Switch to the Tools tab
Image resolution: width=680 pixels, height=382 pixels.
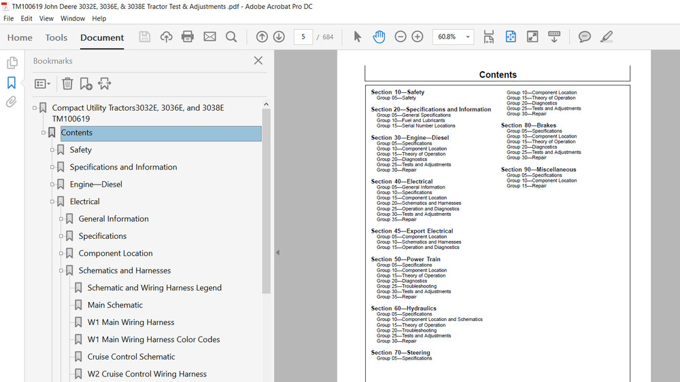(x=56, y=37)
